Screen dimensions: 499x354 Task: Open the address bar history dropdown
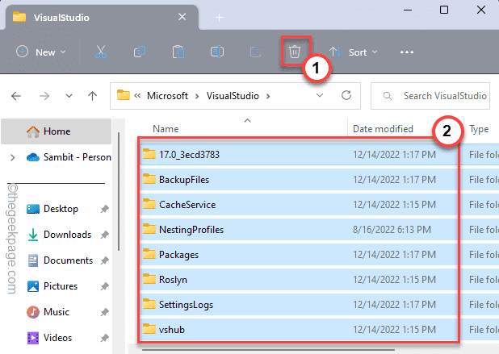(x=320, y=95)
